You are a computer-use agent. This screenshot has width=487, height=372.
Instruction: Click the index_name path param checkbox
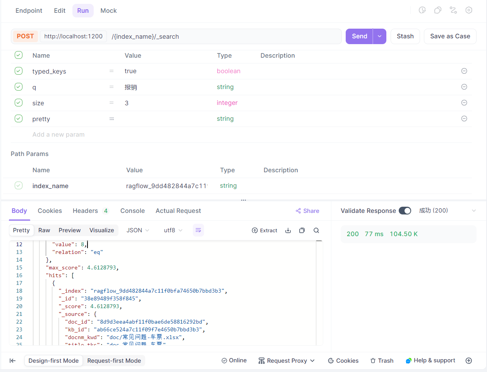[19, 185]
